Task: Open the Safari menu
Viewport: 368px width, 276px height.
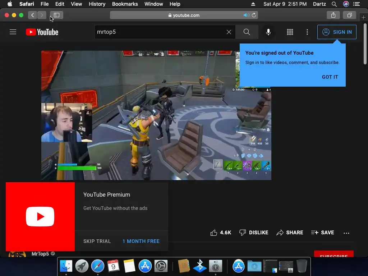Action: point(27,4)
